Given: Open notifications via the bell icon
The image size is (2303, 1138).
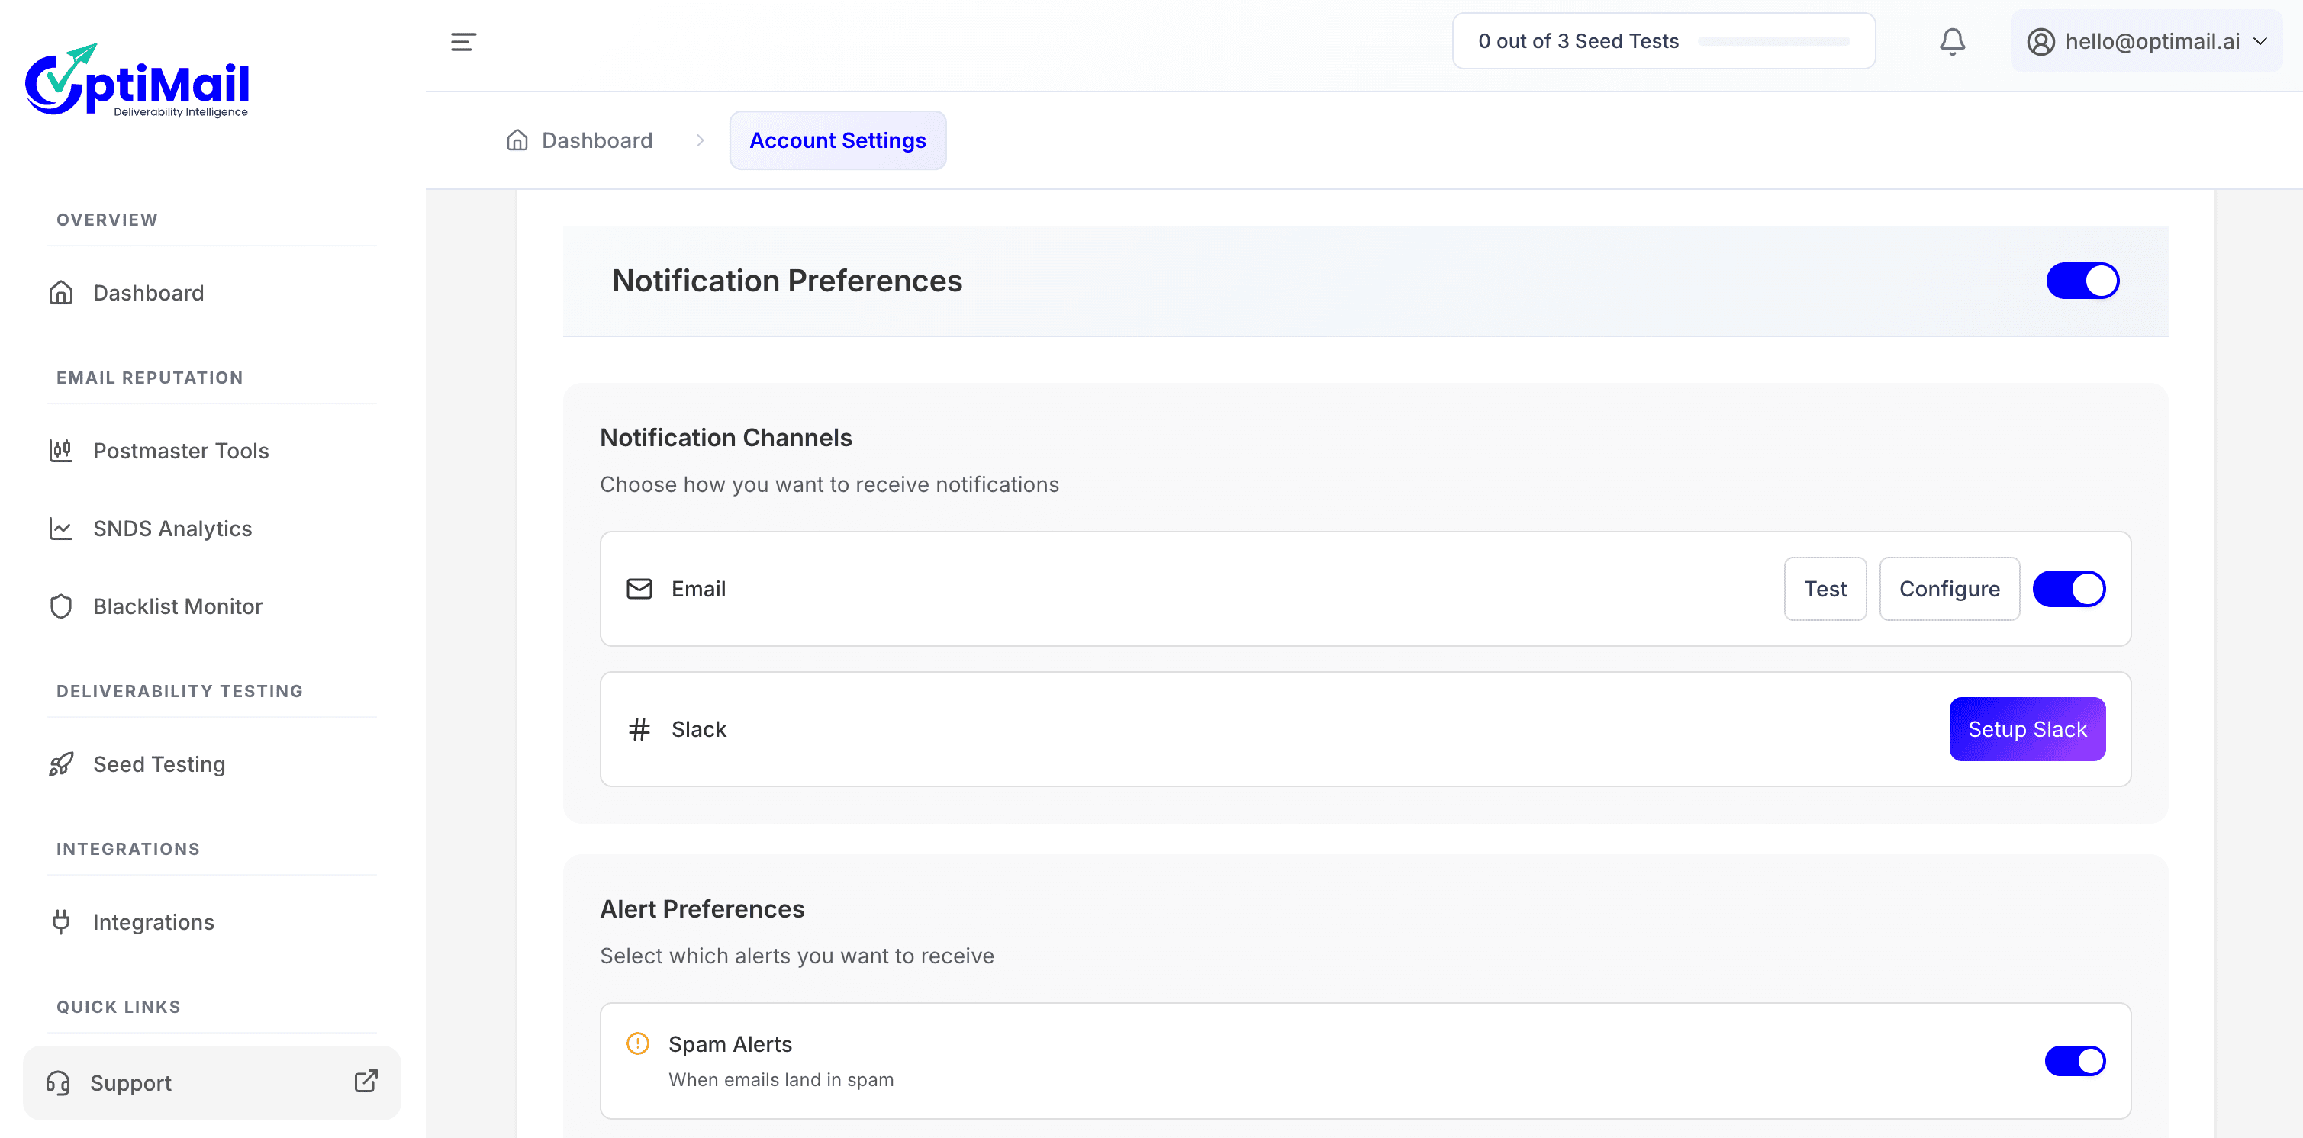Looking at the screenshot, I should point(1953,41).
